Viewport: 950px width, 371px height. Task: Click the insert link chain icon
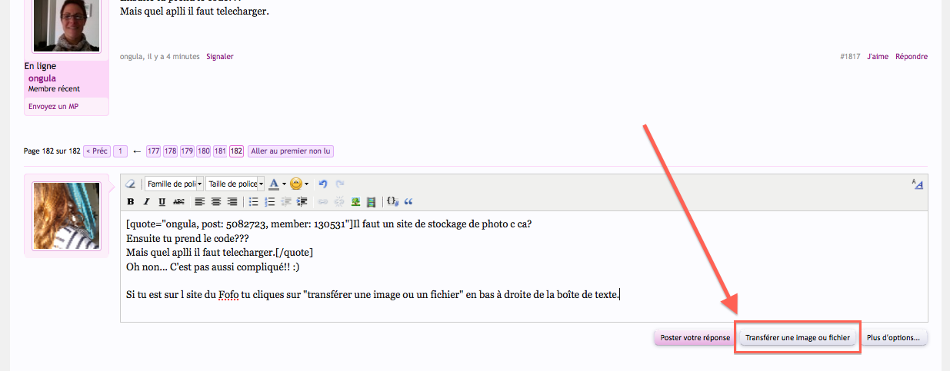[x=323, y=202]
